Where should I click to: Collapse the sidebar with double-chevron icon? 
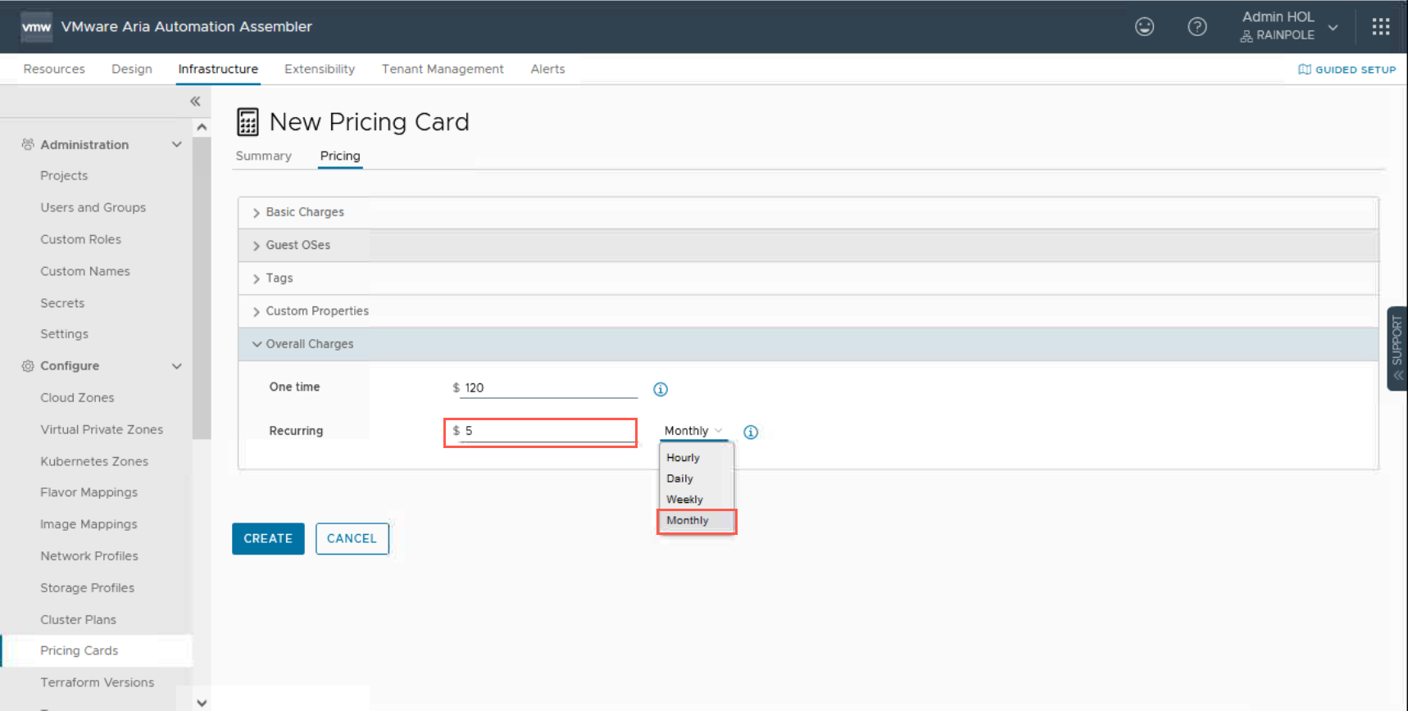point(195,102)
